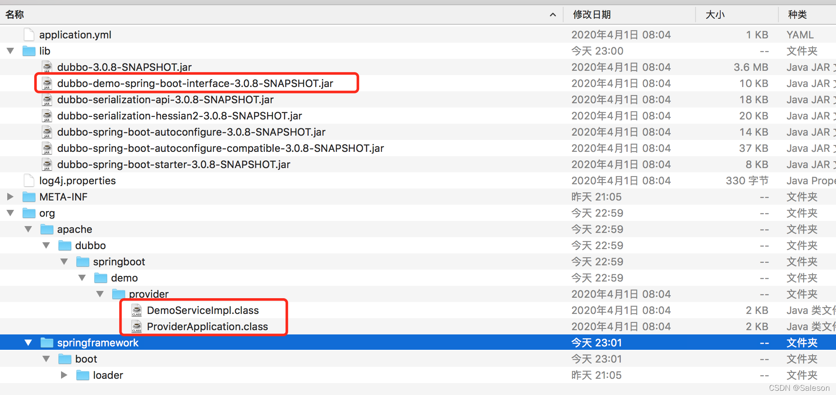The image size is (836, 395).
Task: Click the springboot folder icon
Action: pyautogui.click(x=83, y=261)
